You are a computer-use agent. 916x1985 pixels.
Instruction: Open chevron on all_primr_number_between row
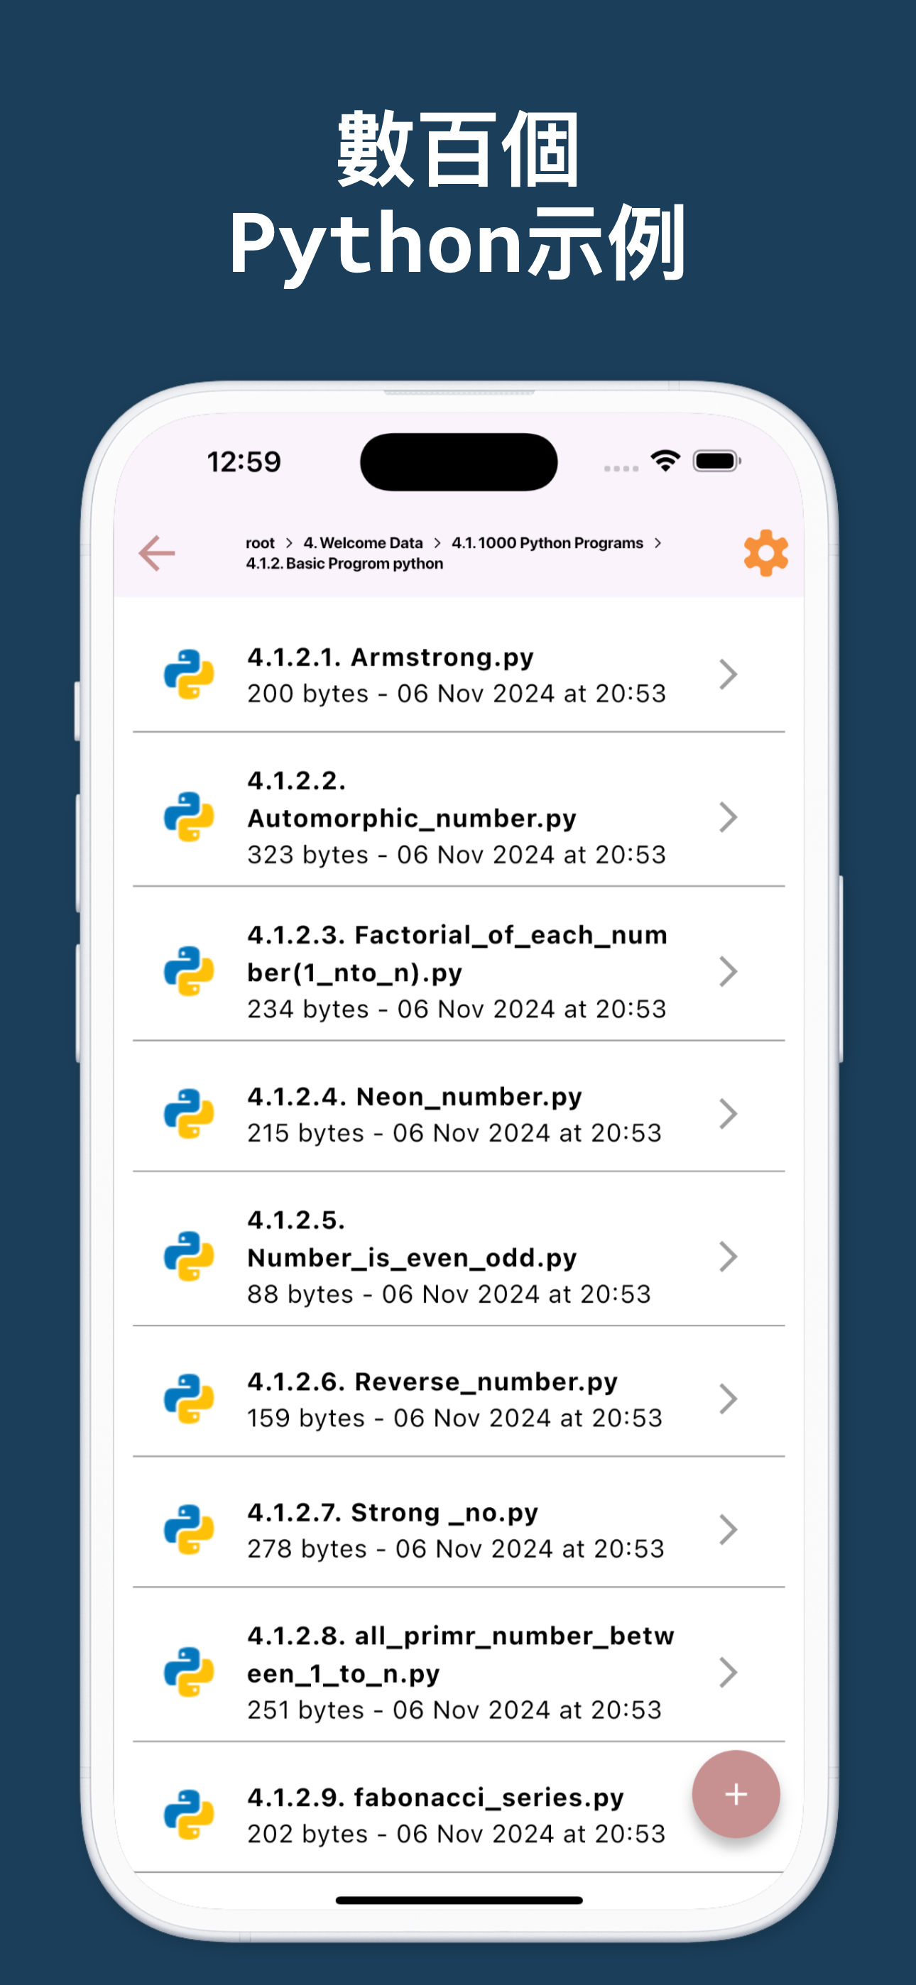728,1672
